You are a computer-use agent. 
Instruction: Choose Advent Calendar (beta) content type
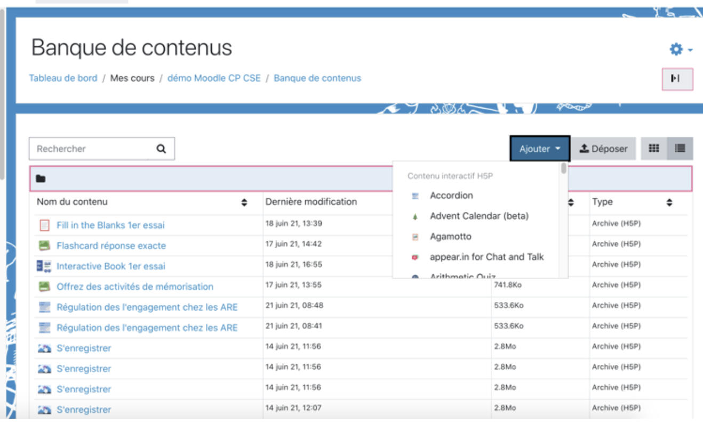click(x=479, y=216)
